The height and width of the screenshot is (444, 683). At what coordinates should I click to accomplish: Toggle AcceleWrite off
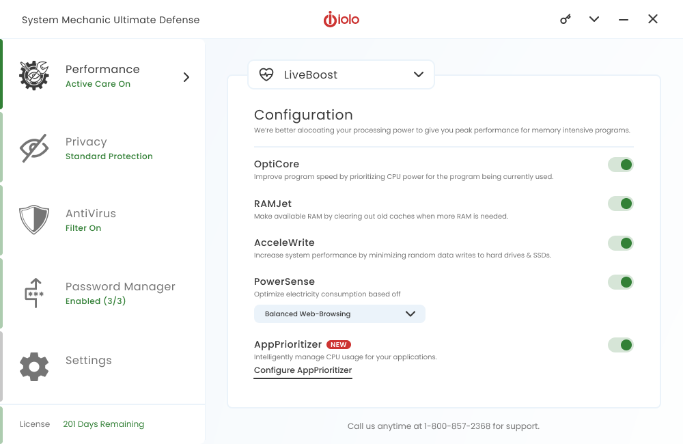coord(621,243)
